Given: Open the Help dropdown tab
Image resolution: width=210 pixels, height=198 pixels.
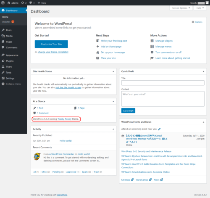Looking at the screenshot, I should (x=200, y=8).
